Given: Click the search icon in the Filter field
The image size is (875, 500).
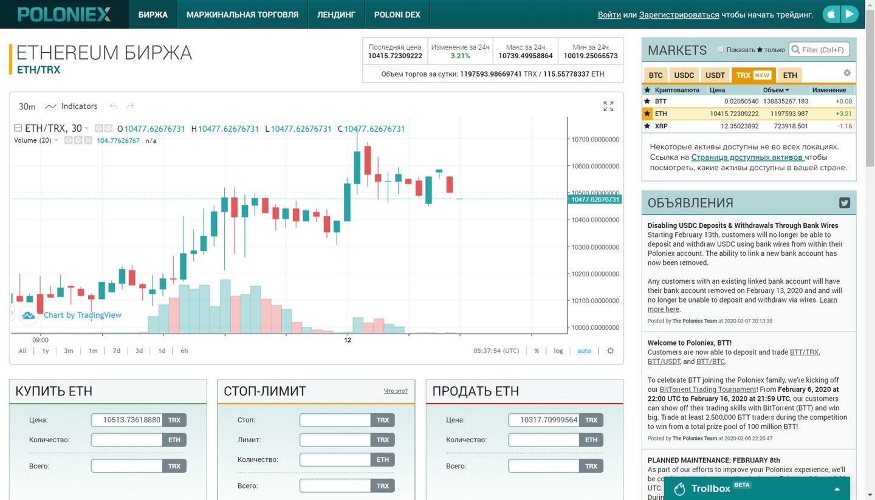Looking at the screenshot, I should [795, 50].
